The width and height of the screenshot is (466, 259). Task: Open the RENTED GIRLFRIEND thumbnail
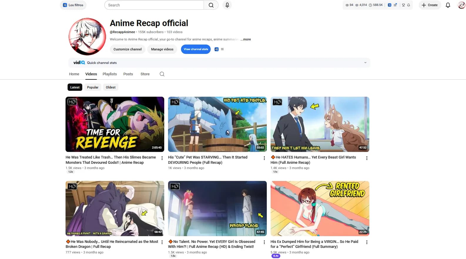tap(320, 208)
